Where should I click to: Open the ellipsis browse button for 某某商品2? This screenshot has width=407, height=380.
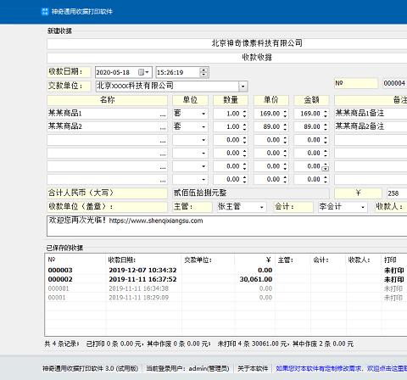163,127
